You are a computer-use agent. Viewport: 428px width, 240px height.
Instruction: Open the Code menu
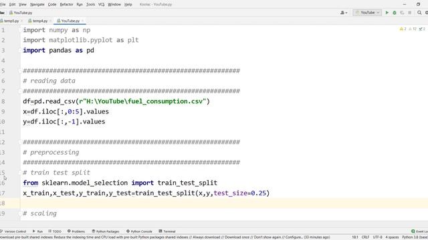(x=52, y=5)
